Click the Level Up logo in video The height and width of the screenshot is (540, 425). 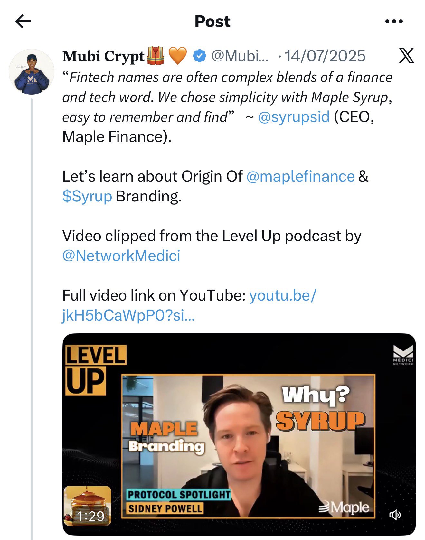coord(95,370)
